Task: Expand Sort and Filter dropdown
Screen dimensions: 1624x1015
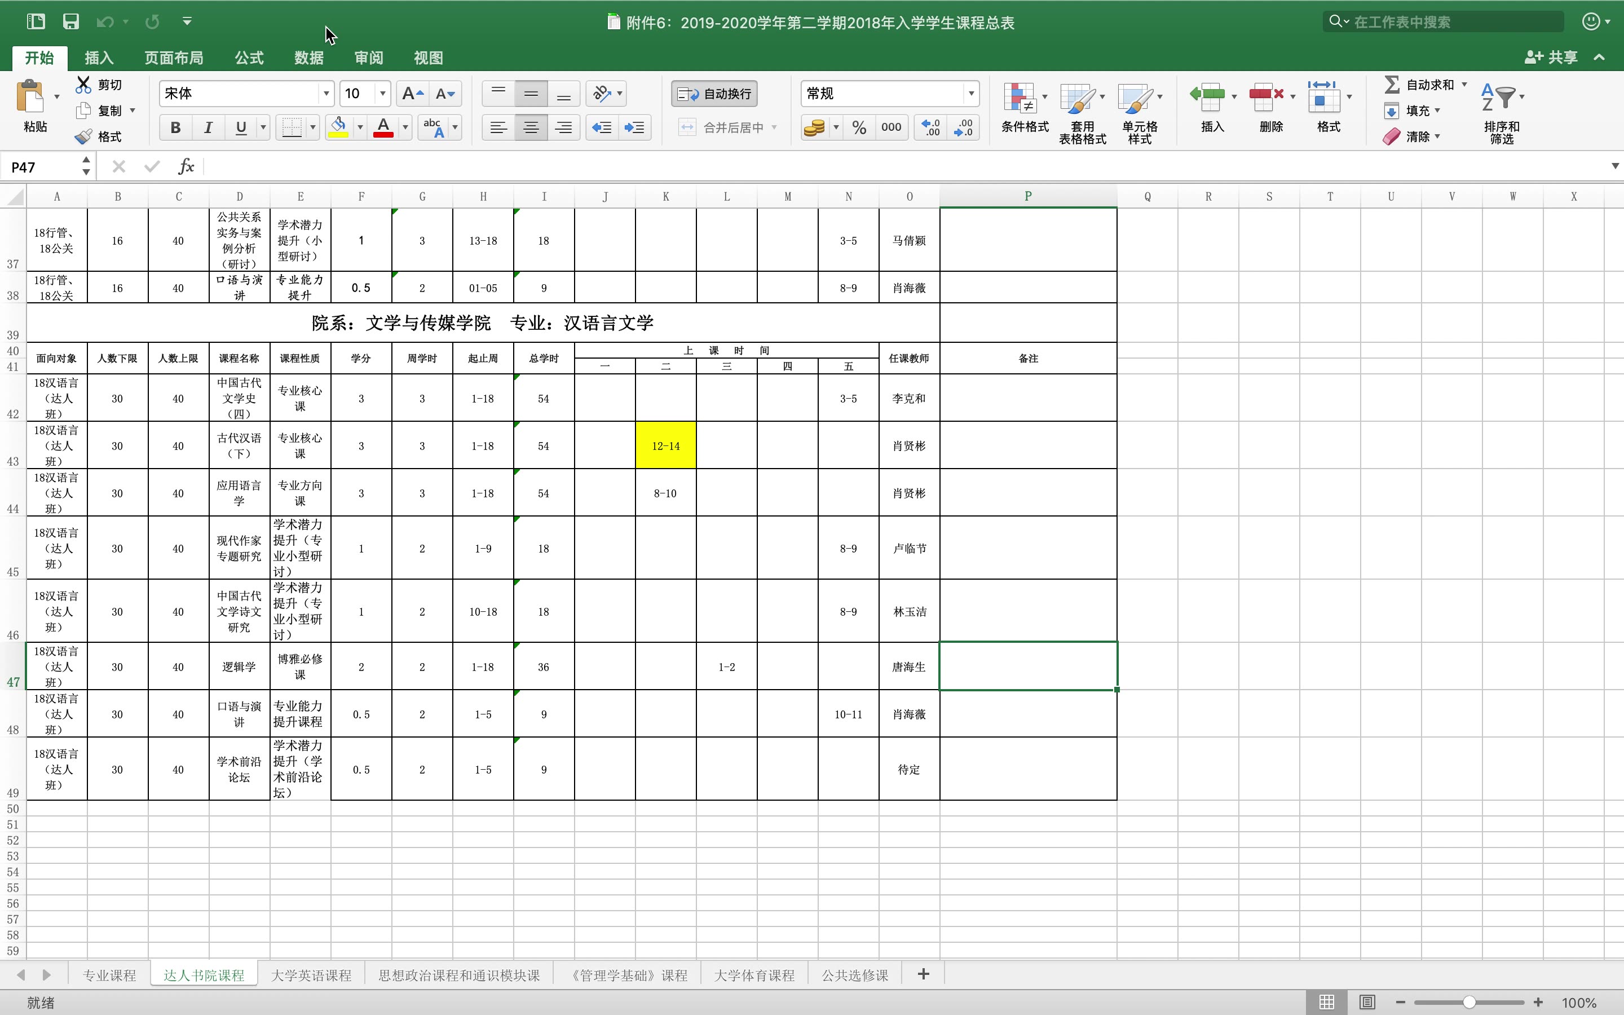Action: tap(1521, 96)
